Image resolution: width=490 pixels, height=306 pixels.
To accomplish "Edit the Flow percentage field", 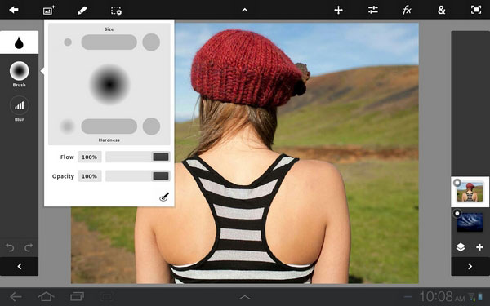I will [x=90, y=157].
